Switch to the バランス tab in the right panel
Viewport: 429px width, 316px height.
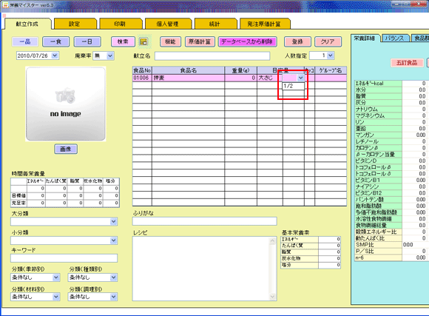tap(394, 38)
